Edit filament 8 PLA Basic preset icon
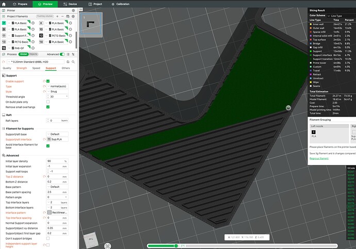356x249 pixels. pos(70,23)
